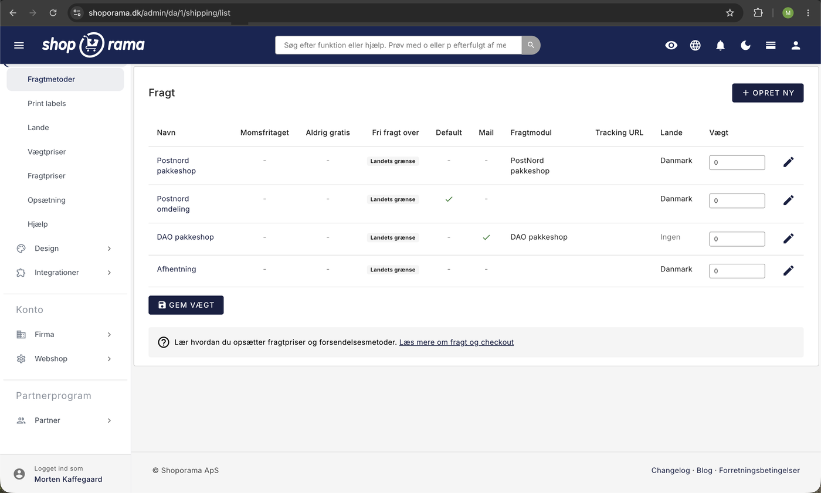Focus the function search field
This screenshot has width=821, height=493.
pos(398,45)
